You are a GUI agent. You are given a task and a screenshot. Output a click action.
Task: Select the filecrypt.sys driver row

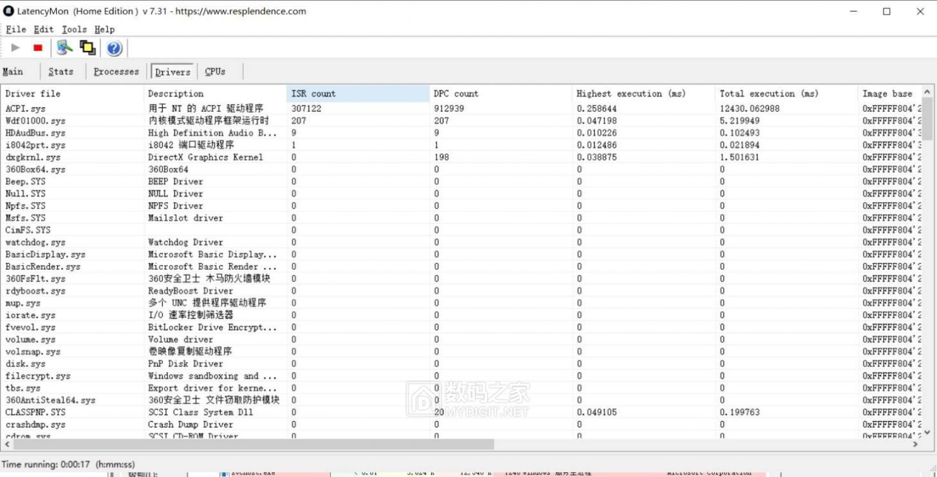(461, 376)
